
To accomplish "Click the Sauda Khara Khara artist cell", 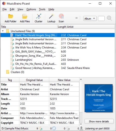I will (x=78, y=68).
